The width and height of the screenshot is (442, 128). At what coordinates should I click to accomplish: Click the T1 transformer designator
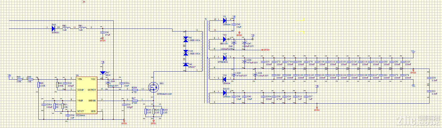pos(206,19)
